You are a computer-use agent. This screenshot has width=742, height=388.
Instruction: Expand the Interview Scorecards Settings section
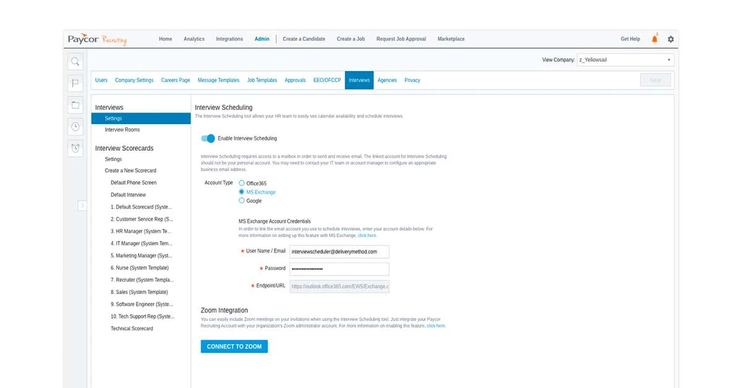113,159
